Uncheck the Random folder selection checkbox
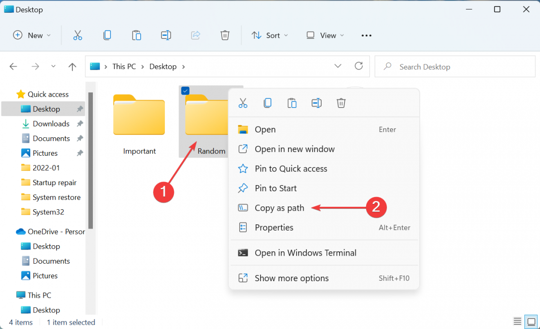 coord(185,91)
